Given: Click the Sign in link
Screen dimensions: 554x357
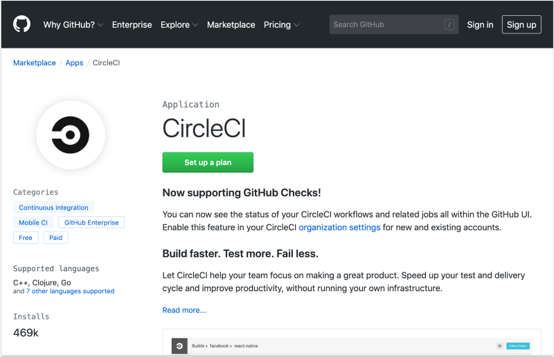Looking at the screenshot, I should click(480, 24).
